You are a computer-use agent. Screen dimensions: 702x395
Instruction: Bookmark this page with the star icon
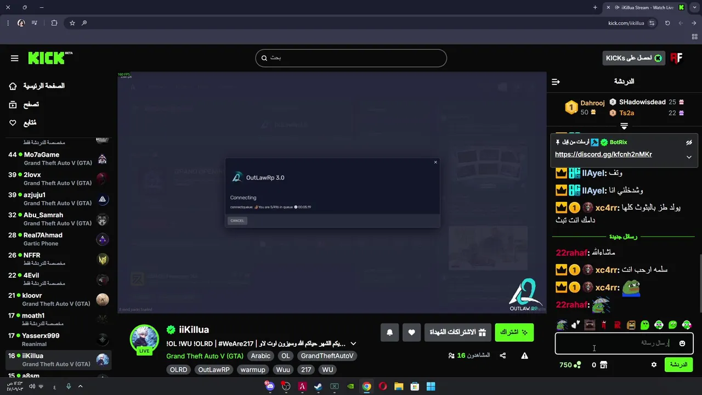coord(72,23)
